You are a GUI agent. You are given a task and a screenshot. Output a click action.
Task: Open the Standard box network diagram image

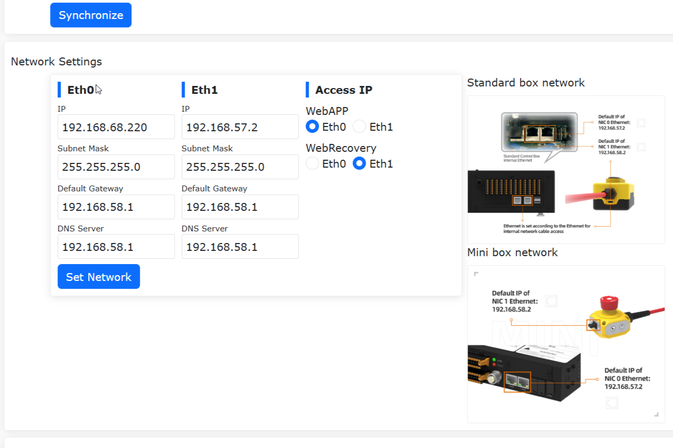coord(566,169)
